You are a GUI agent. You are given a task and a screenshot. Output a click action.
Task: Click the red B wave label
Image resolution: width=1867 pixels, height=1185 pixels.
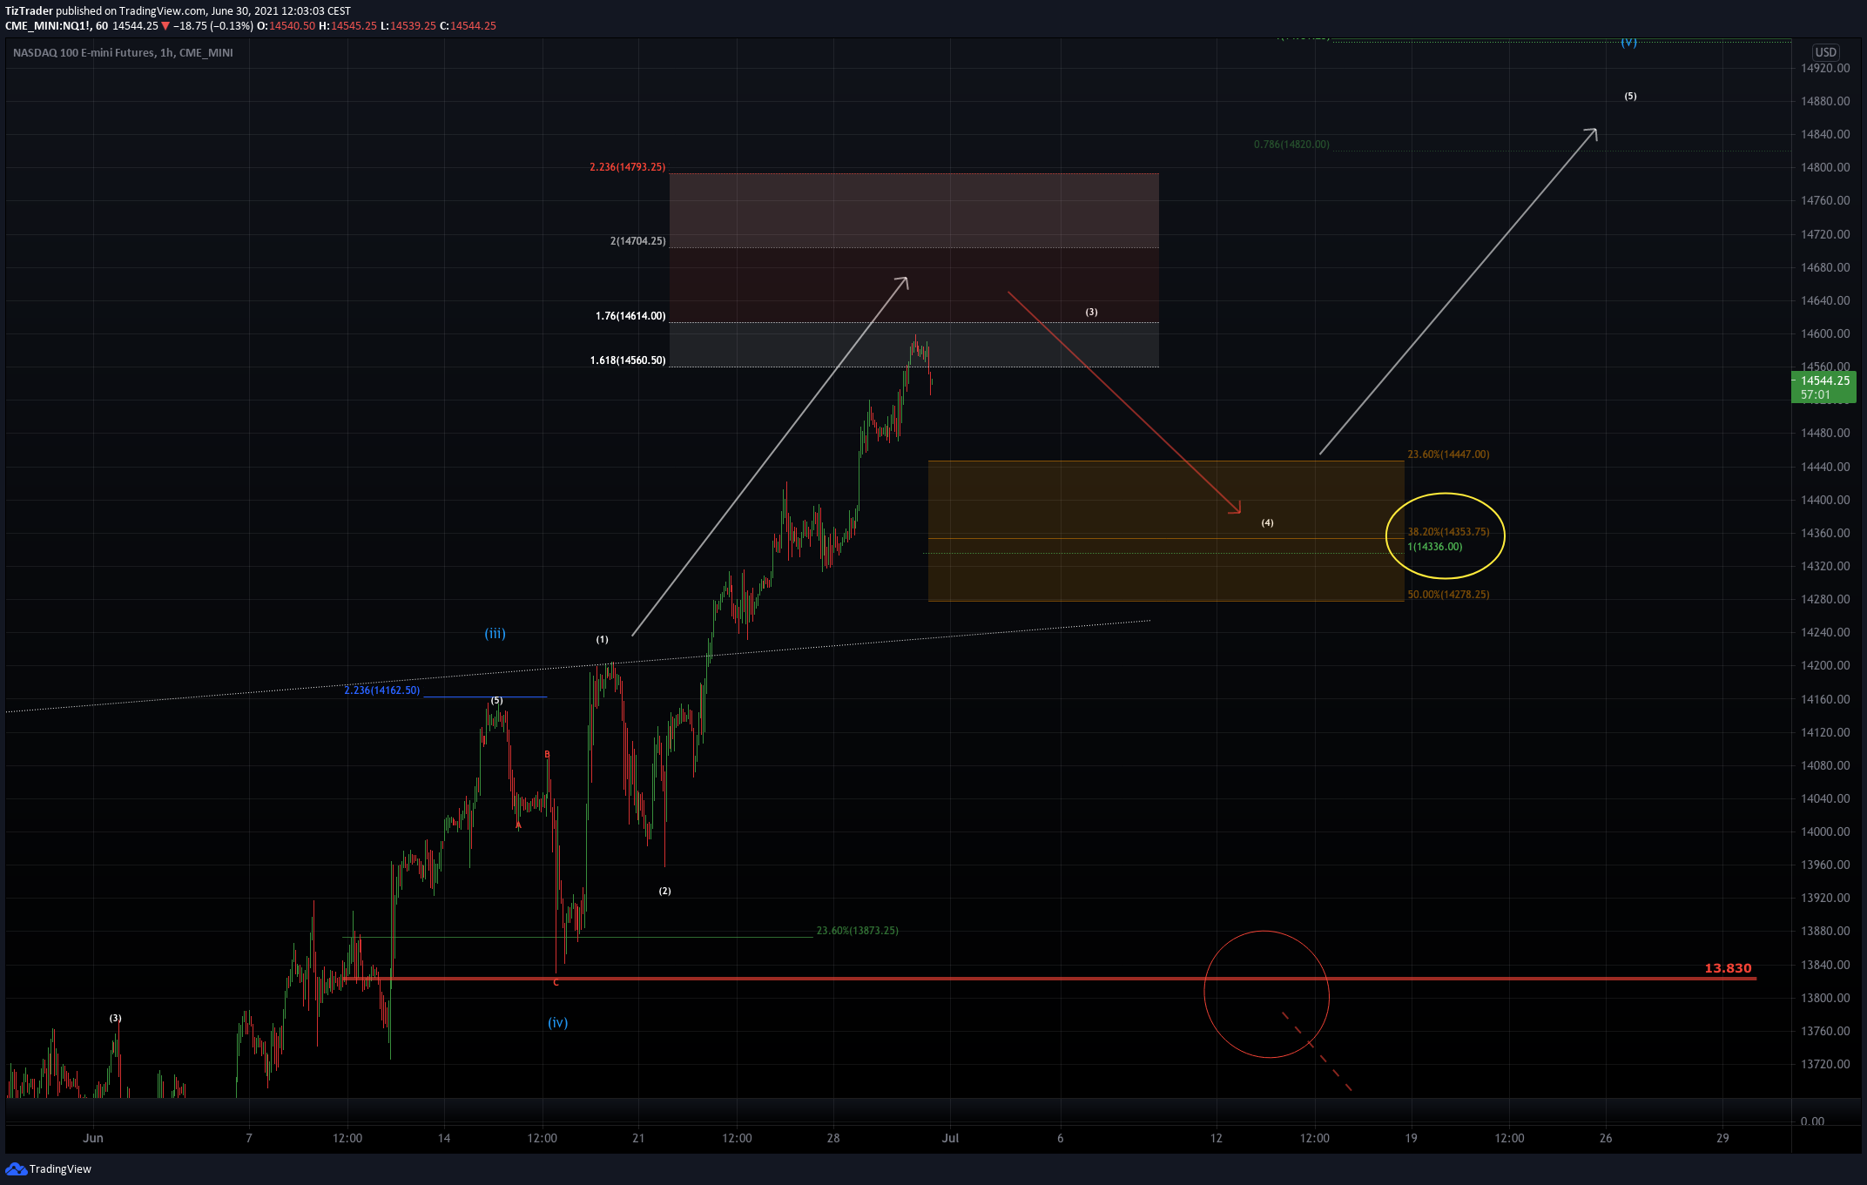click(x=547, y=755)
